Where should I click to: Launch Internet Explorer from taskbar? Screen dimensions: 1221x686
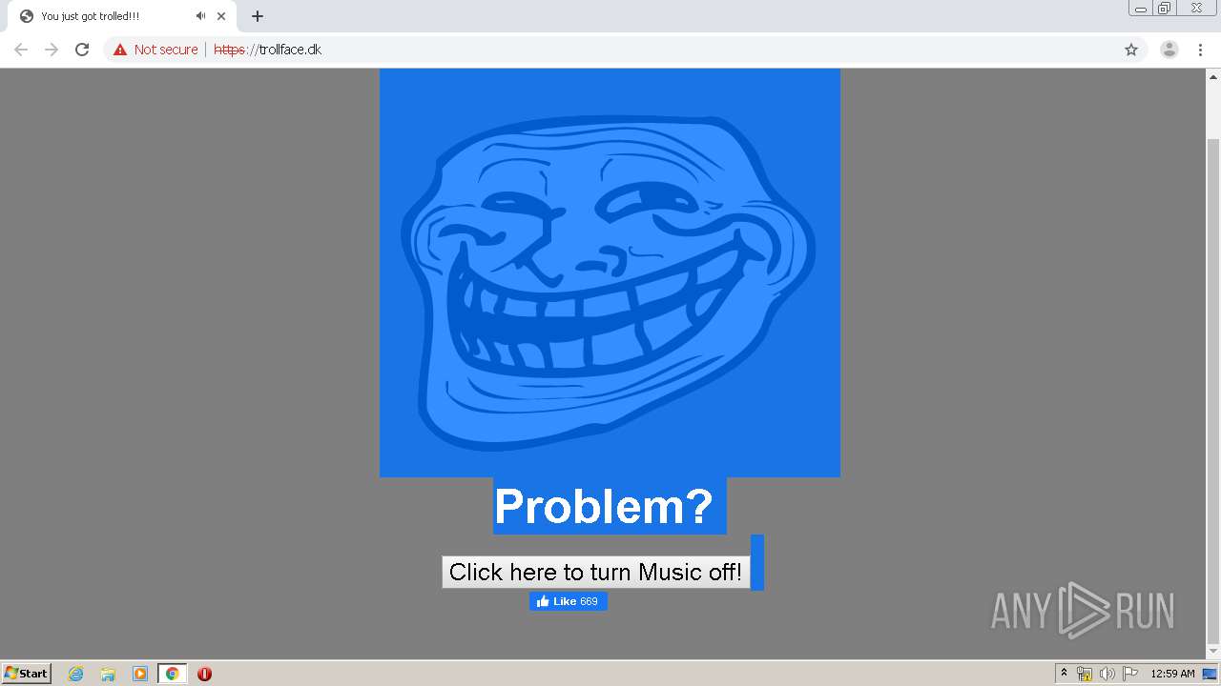[76, 674]
